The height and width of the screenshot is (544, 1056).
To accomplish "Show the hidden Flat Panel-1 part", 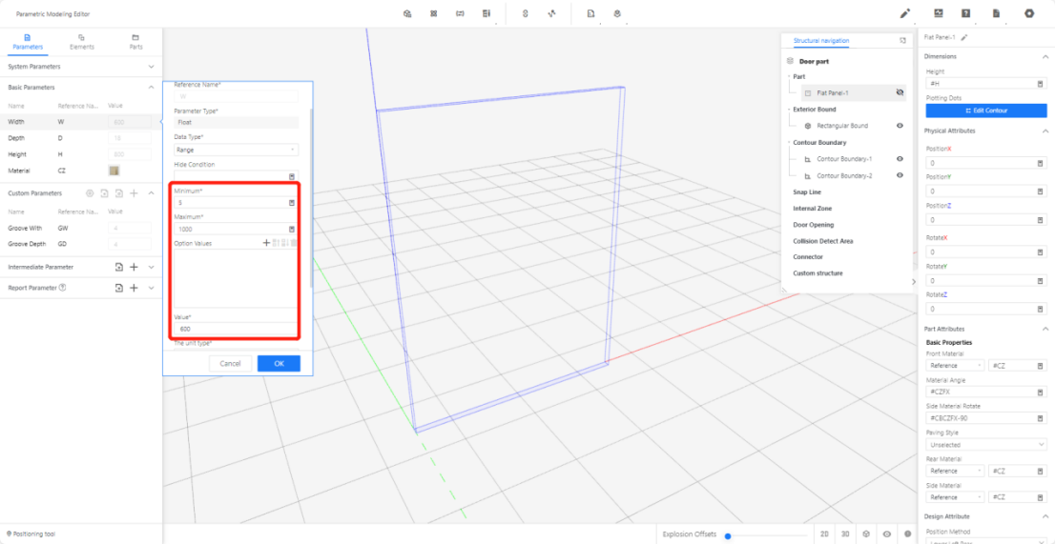I will tap(899, 92).
